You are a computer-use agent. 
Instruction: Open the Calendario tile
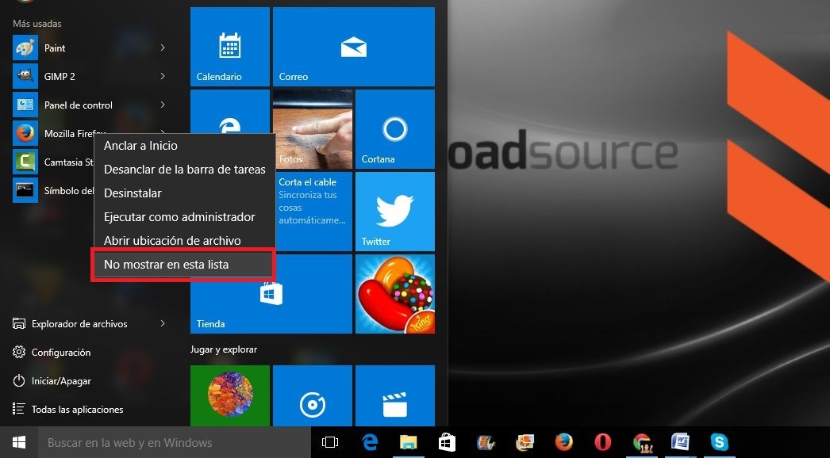point(230,47)
